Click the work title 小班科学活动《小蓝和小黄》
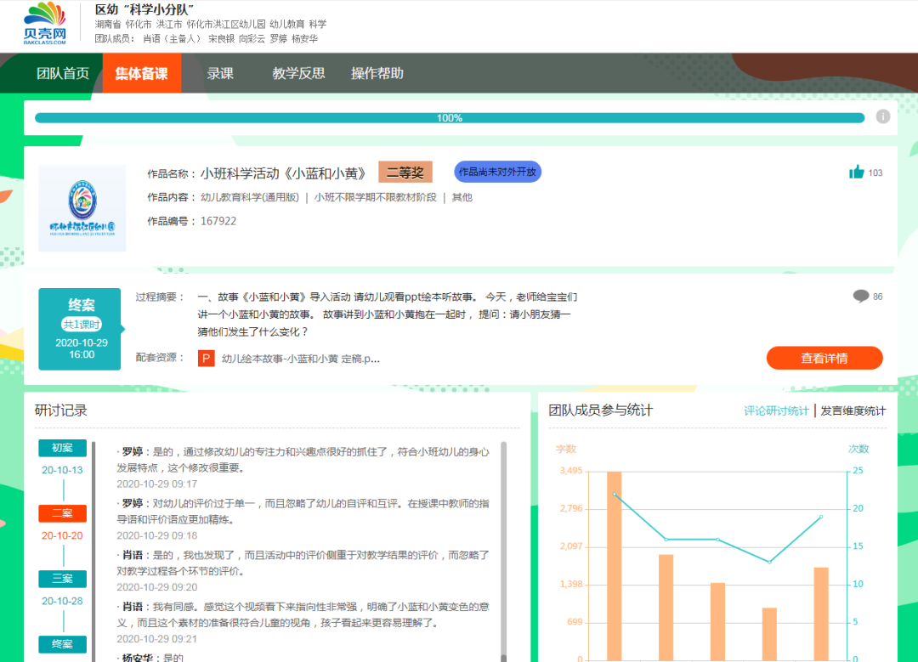 tap(283, 173)
